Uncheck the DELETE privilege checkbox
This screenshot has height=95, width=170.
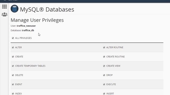[x=13, y=75]
